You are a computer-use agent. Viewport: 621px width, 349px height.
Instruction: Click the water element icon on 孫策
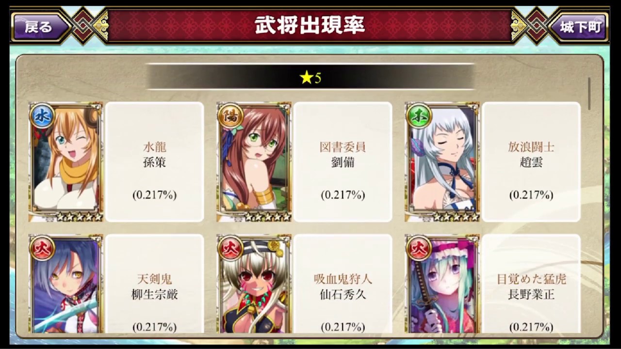click(42, 116)
